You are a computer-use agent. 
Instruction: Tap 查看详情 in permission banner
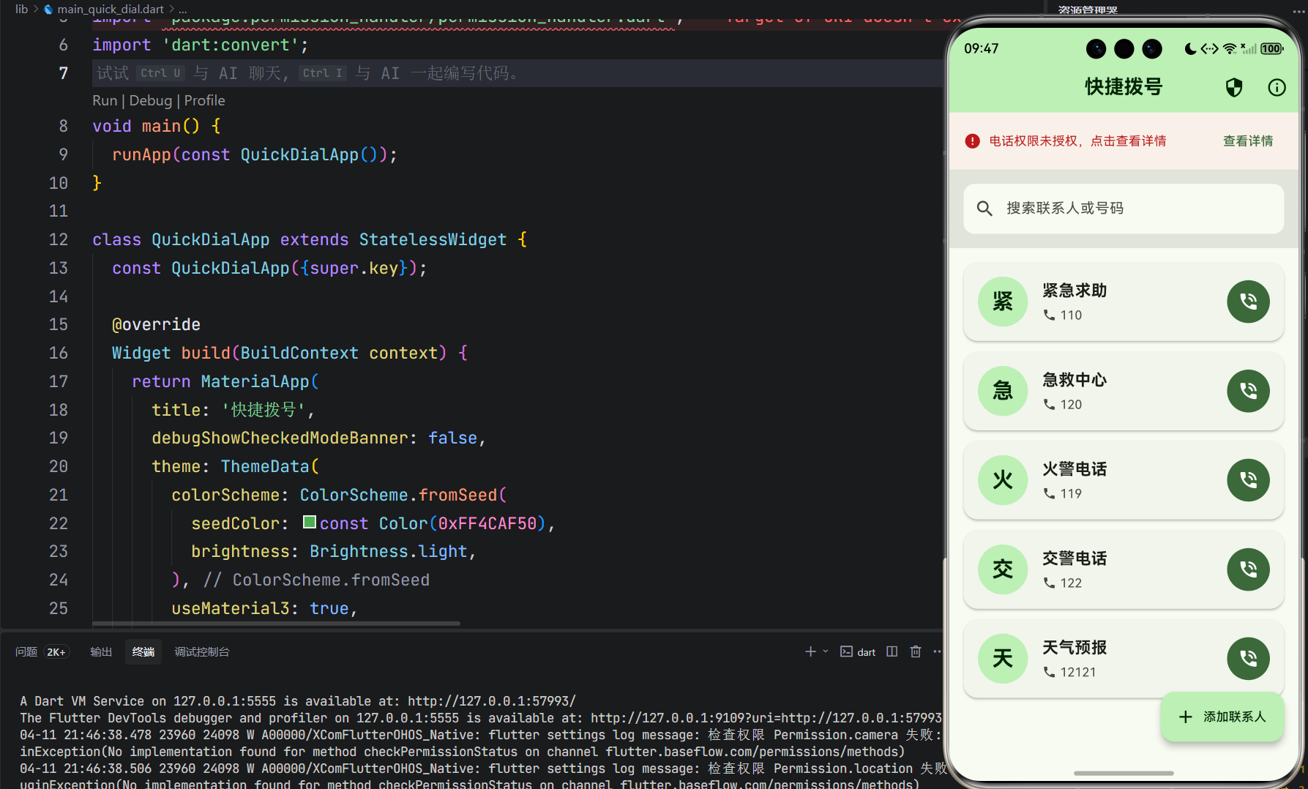click(x=1248, y=141)
